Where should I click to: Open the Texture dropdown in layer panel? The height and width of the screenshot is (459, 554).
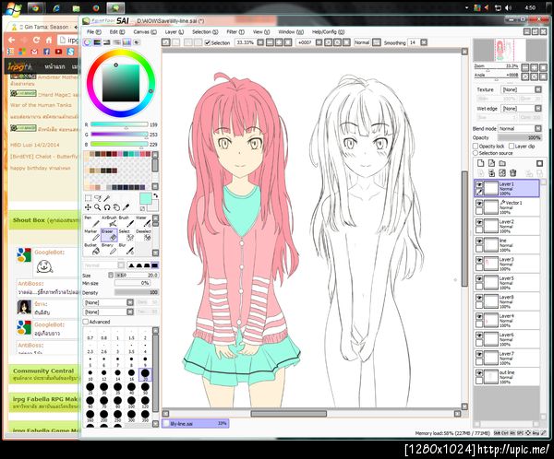coord(537,89)
